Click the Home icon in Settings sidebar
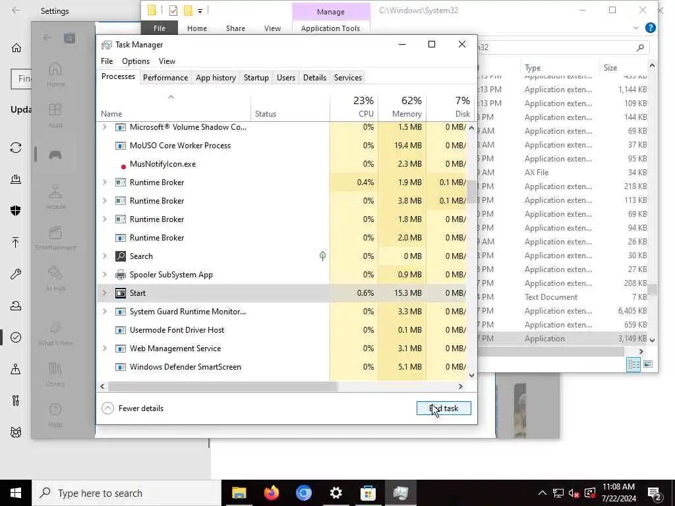 click(x=16, y=47)
